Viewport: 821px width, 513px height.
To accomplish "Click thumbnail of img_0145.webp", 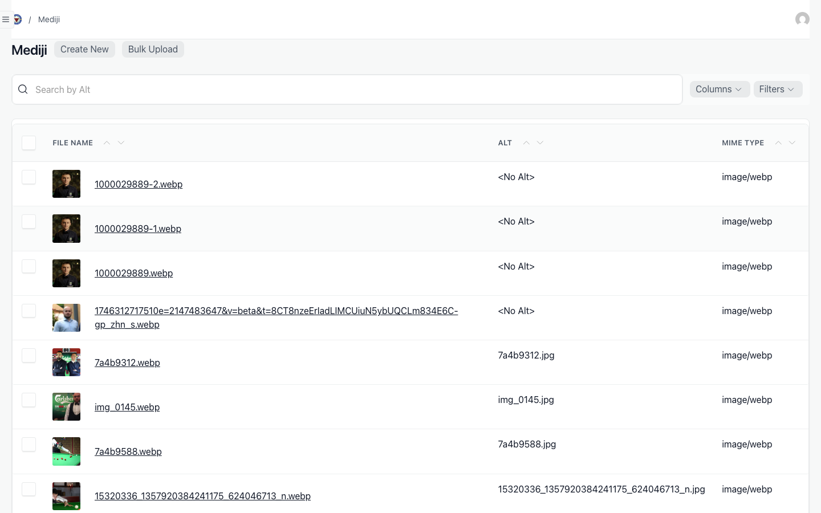I will pyautogui.click(x=66, y=407).
